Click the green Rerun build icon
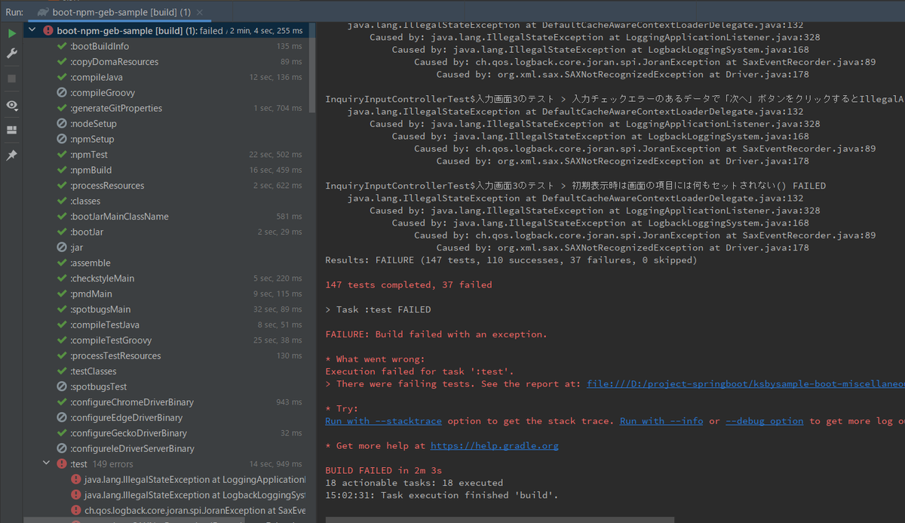The width and height of the screenshot is (905, 523). (x=12, y=34)
